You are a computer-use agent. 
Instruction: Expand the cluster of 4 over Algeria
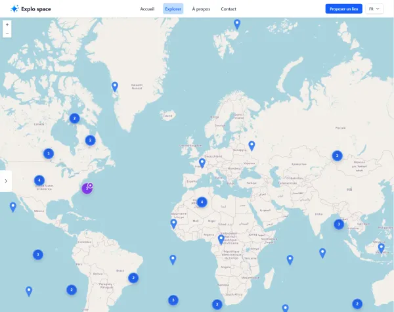202,202
